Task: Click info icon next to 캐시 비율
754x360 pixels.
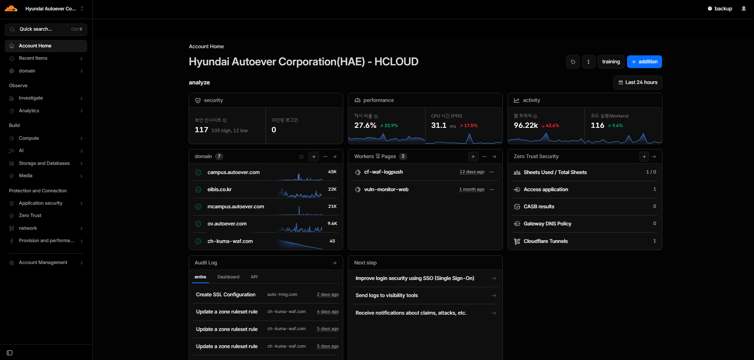Action: coord(376,116)
